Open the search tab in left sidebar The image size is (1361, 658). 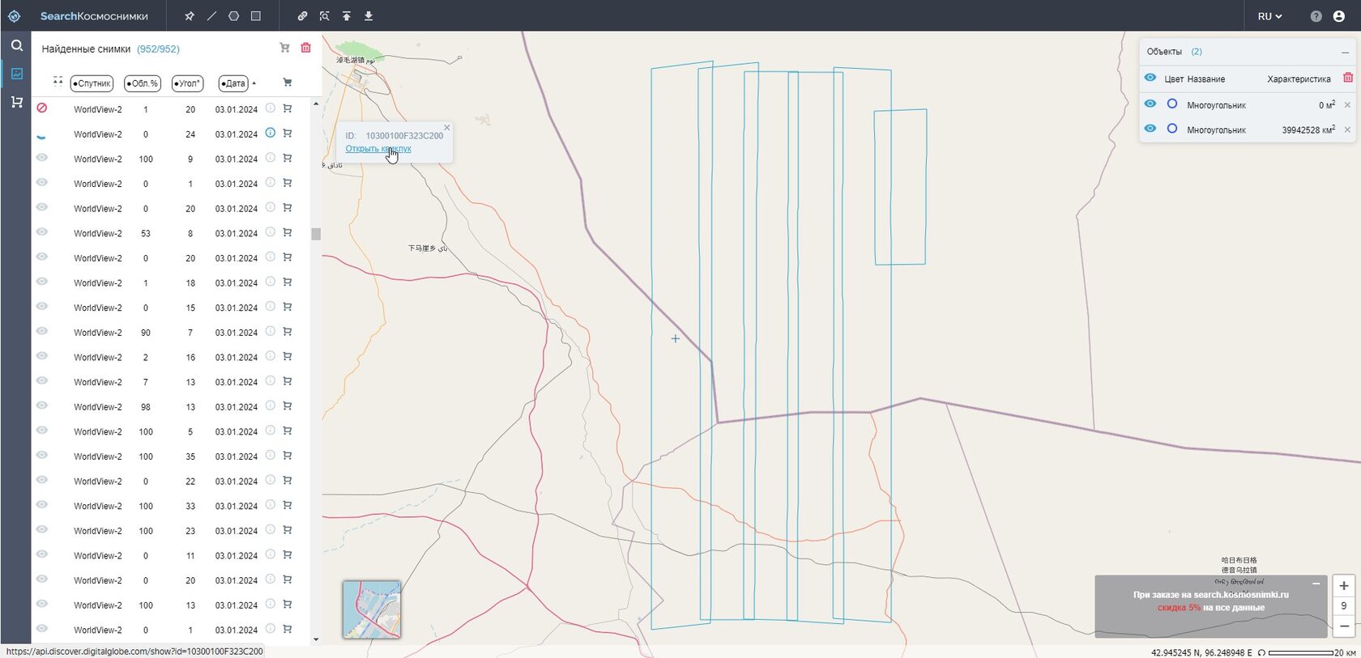16,45
